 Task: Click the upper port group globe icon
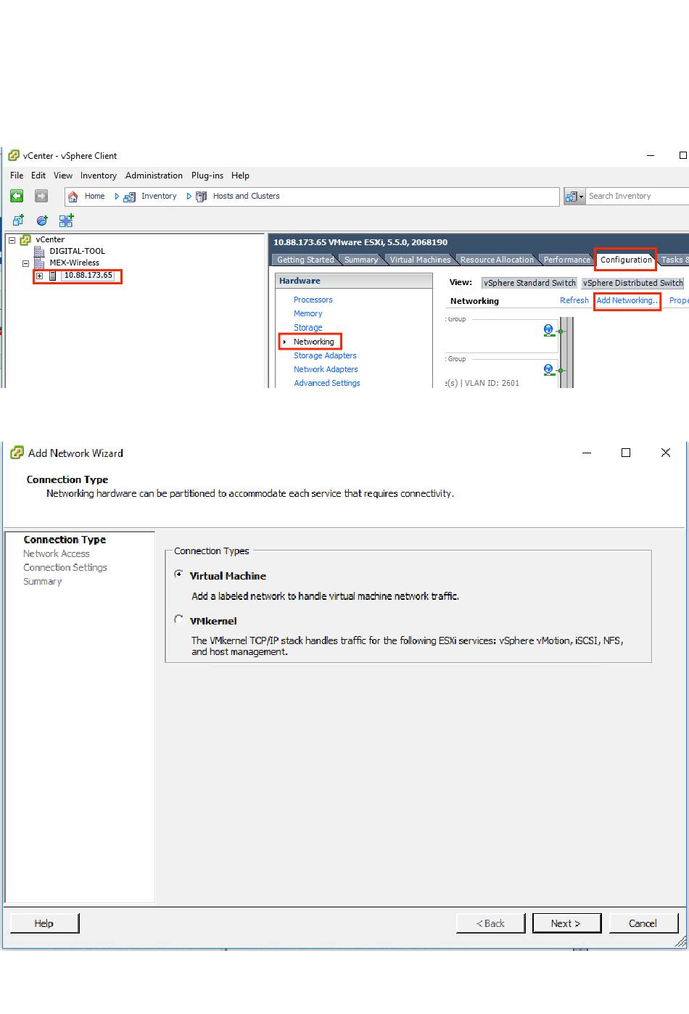(548, 330)
